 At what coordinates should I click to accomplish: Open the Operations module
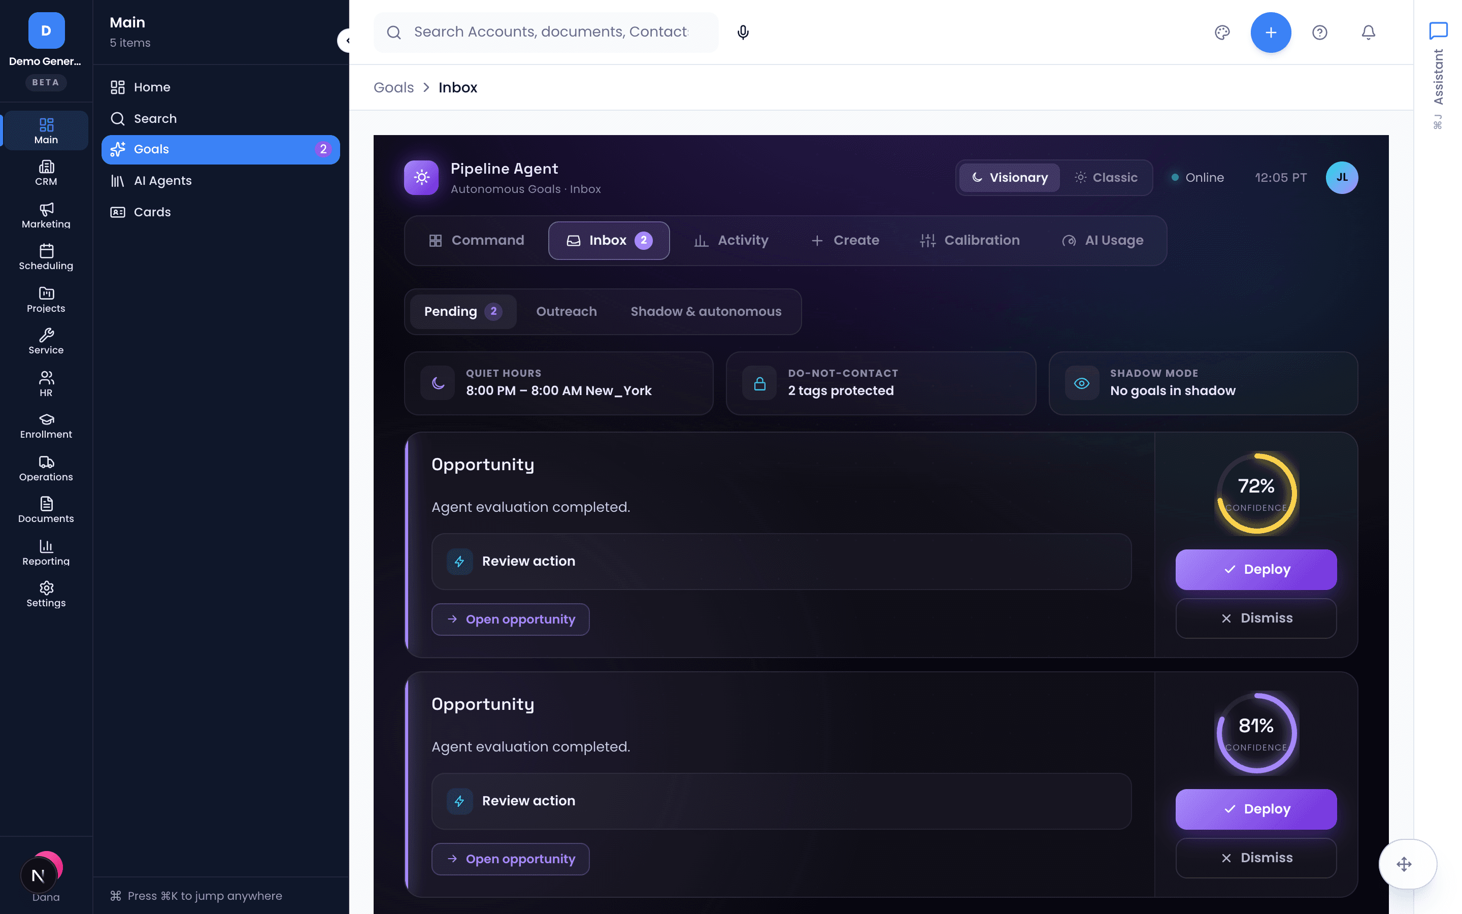click(x=46, y=468)
